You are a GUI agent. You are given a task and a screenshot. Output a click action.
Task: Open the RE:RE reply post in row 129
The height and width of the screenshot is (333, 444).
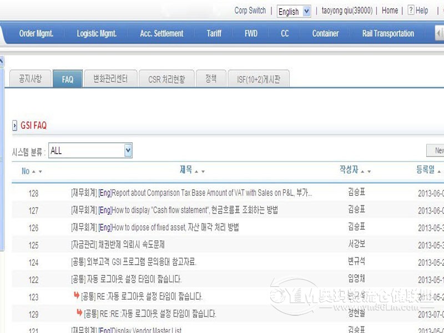click(x=150, y=314)
